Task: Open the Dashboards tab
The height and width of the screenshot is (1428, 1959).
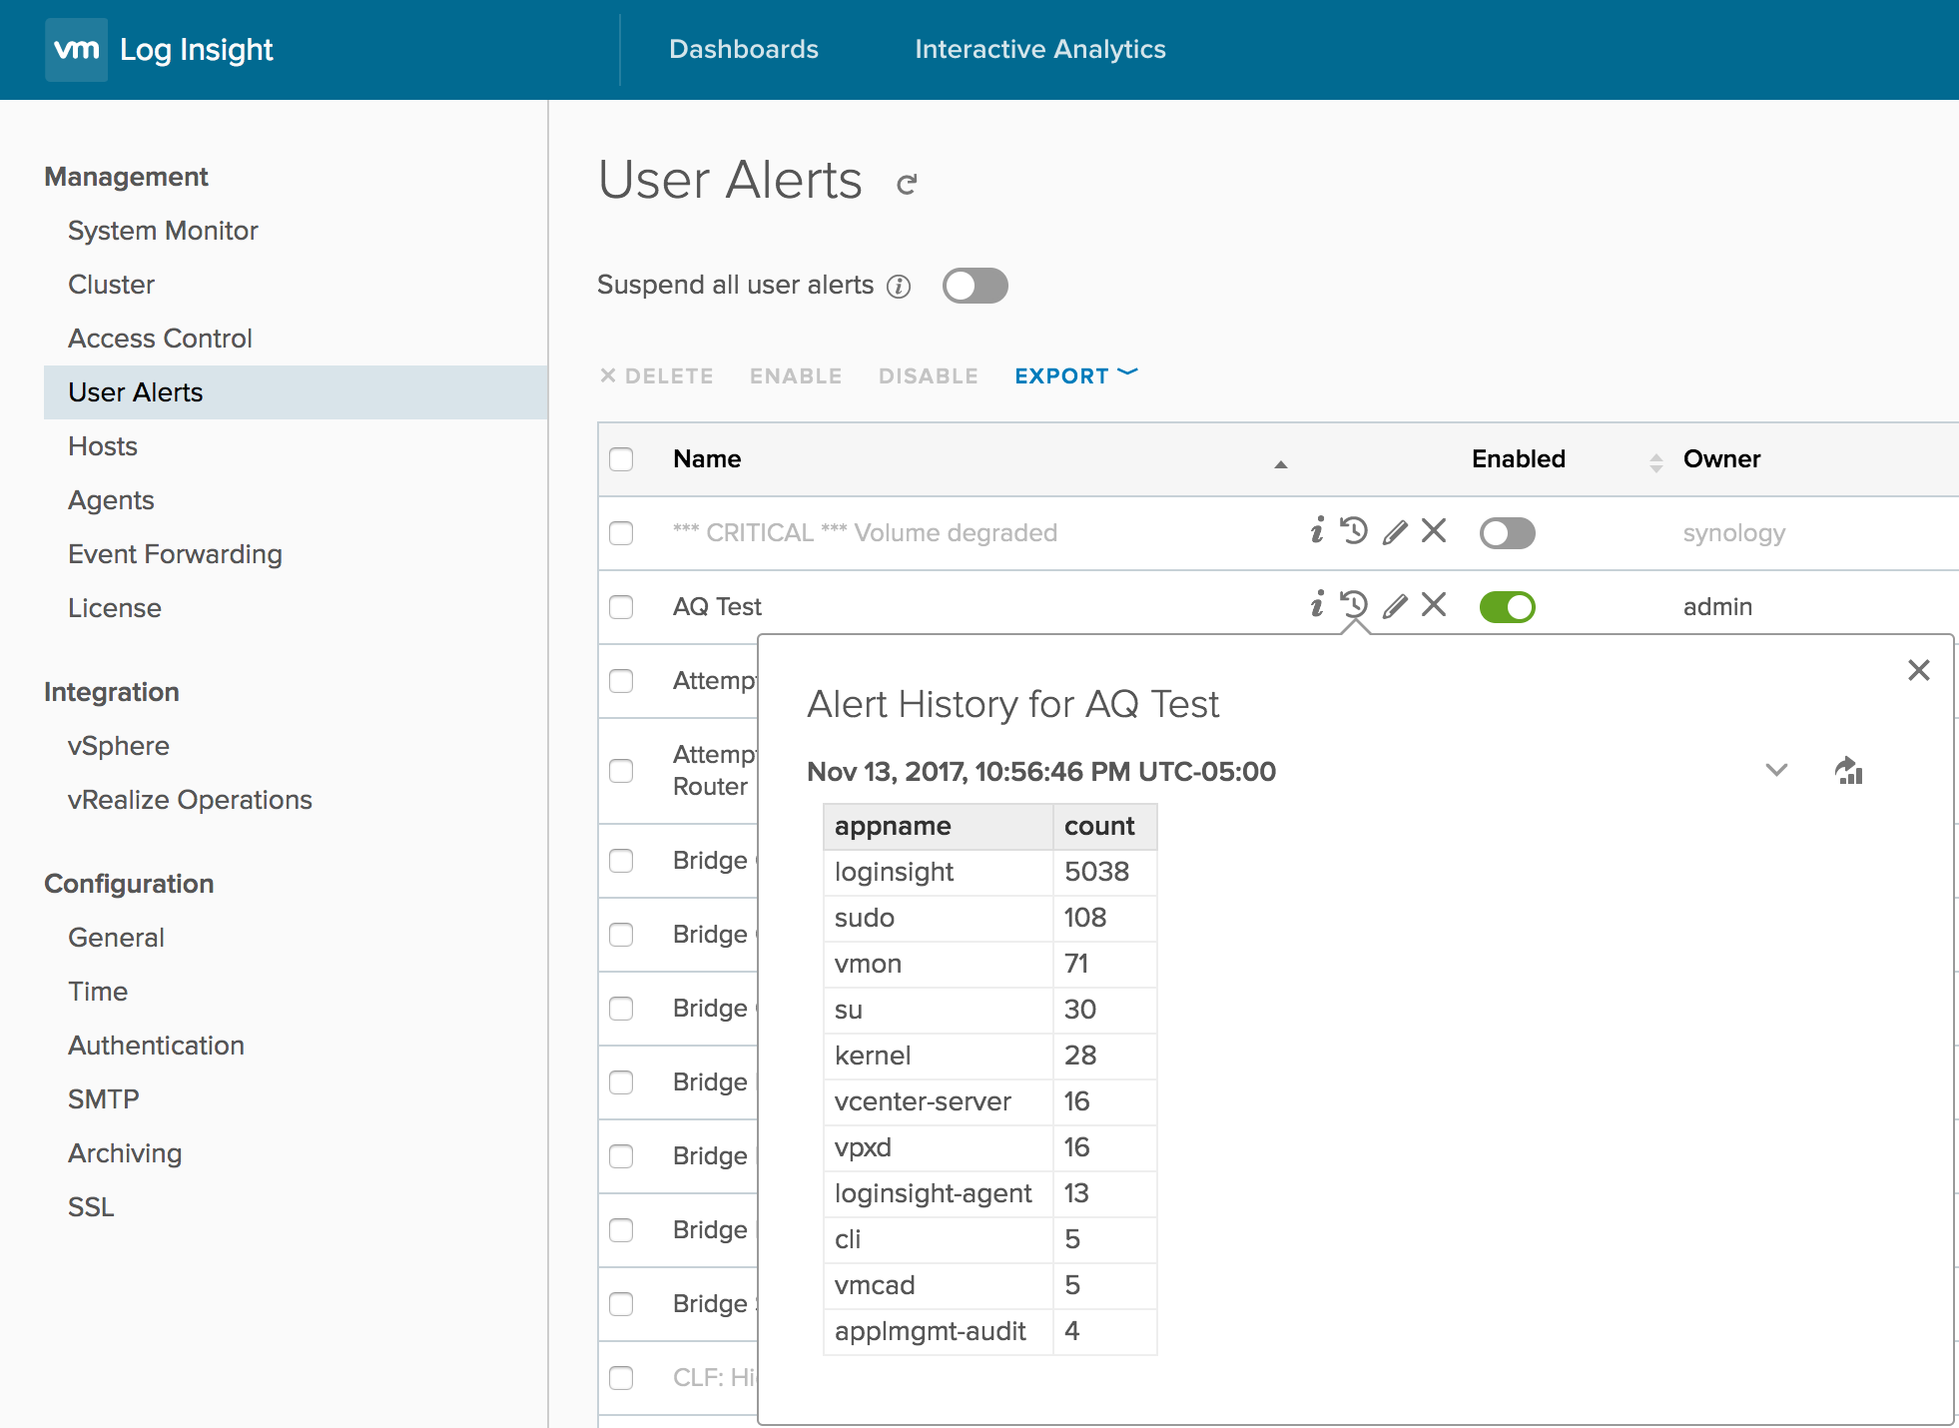Action: 744,49
